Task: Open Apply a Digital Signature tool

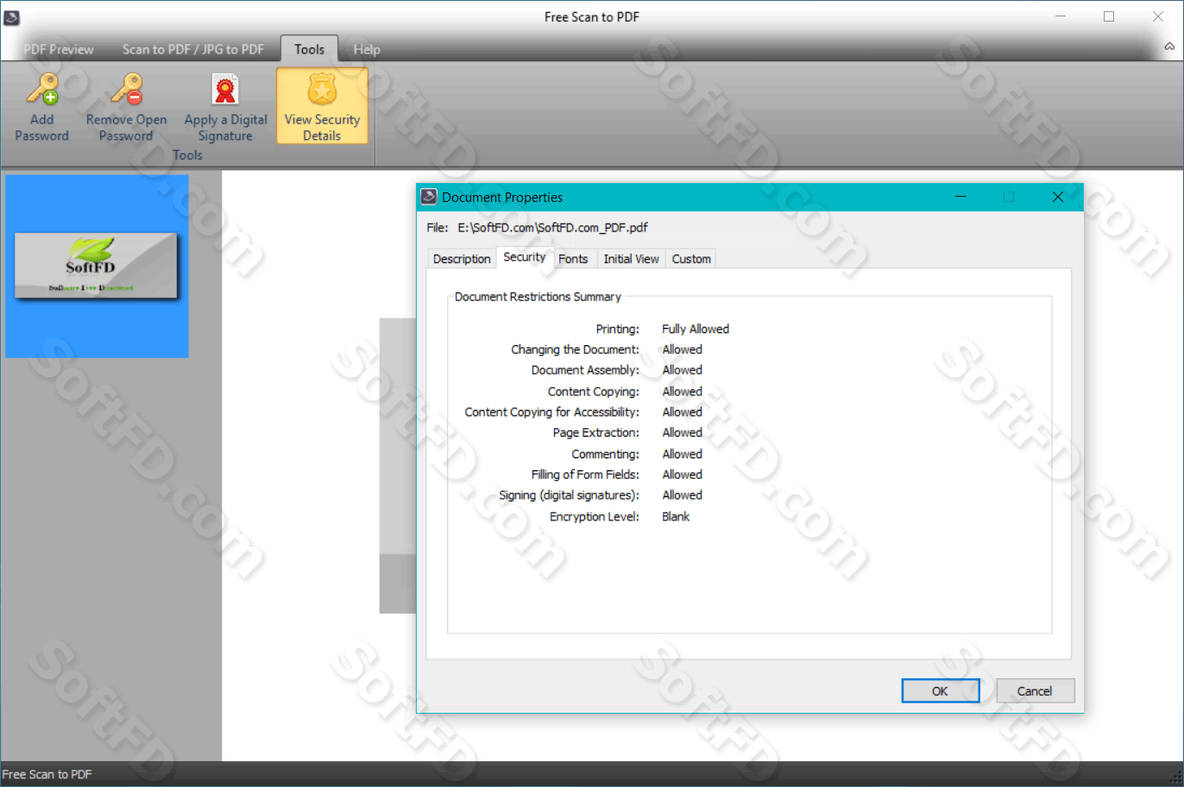Action: [x=225, y=105]
